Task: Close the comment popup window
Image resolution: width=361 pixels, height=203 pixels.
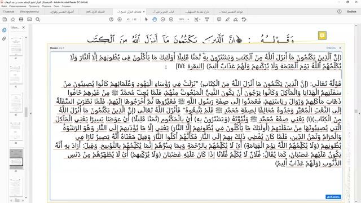Action: pyautogui.click(x=340, y=48)
